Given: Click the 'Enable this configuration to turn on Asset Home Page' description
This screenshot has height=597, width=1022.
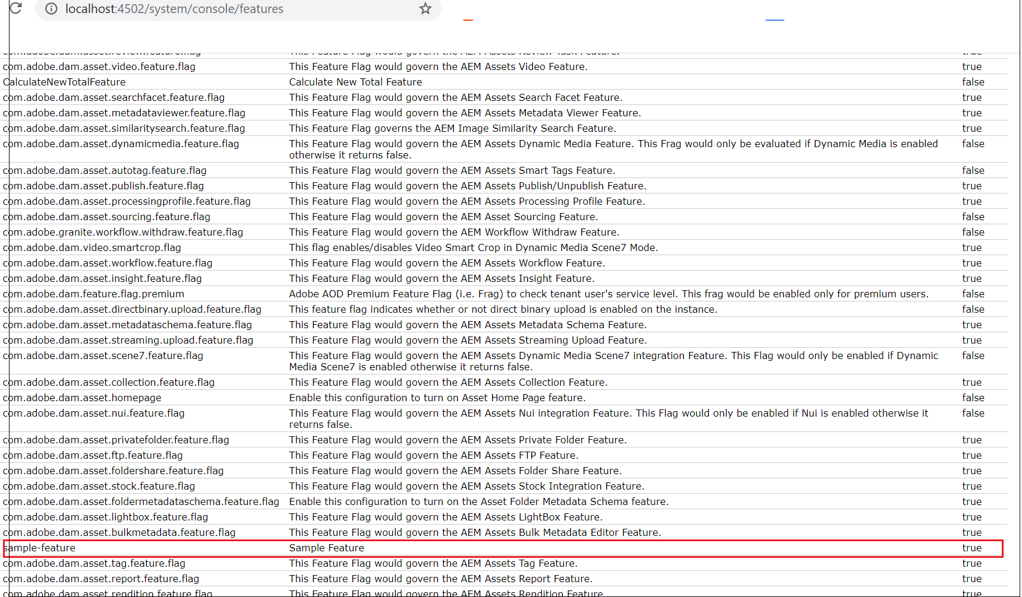Looking at the screenshot, I should pos(437,398).
